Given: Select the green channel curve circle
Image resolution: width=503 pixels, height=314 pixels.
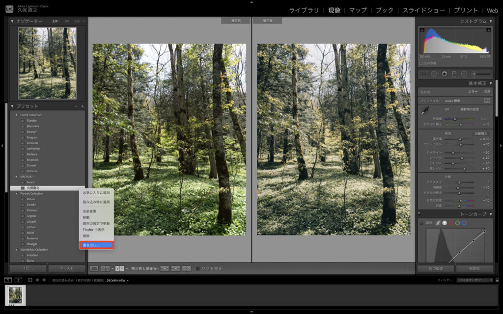Looking at the screenshot, I should point(457,223).
